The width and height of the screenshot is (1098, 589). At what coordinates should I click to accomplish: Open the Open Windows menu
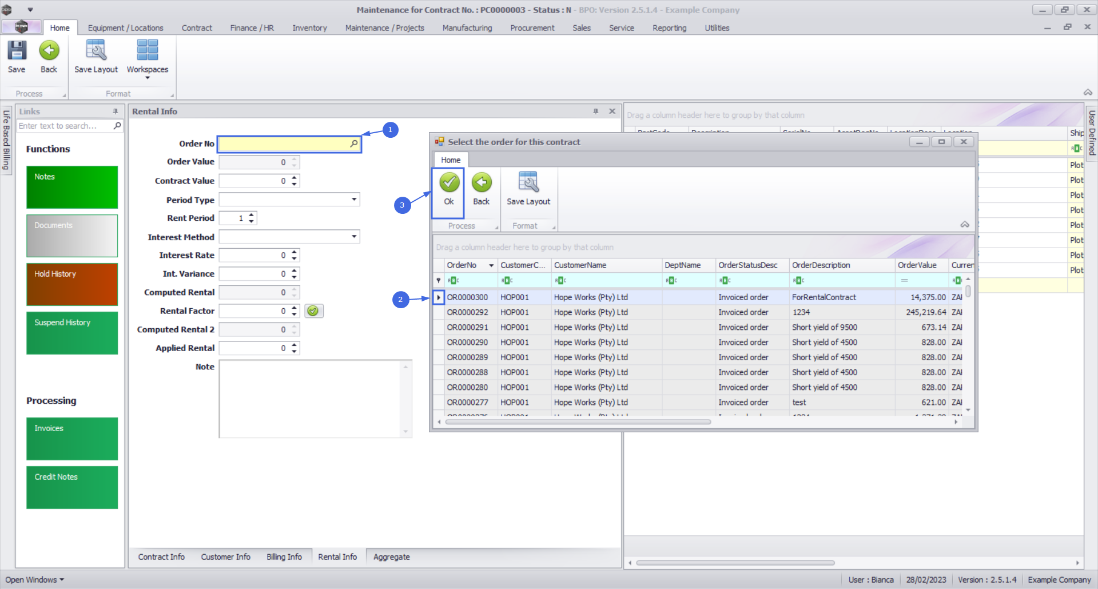point(34,580)
